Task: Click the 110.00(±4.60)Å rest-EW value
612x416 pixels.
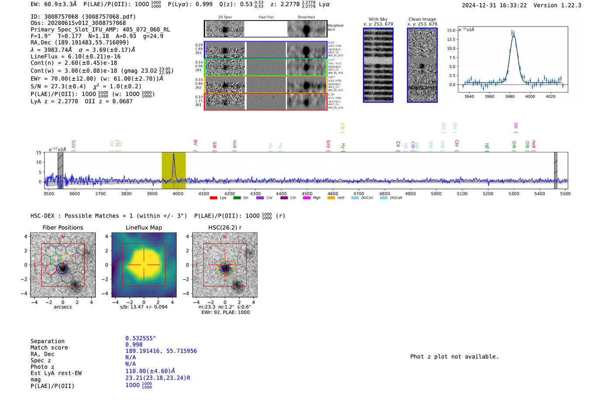Action: 150,371
